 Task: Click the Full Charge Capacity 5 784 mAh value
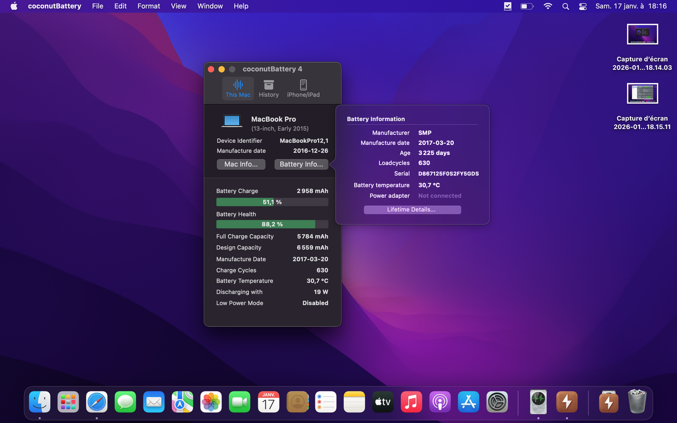point(313,236)
